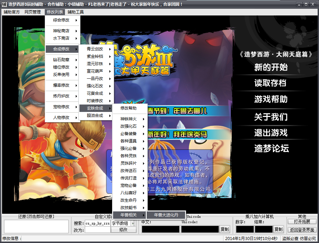This screenshot has width=319, height=243.
Task: Focus the 中文 text input box
Action: pos(161,229)
